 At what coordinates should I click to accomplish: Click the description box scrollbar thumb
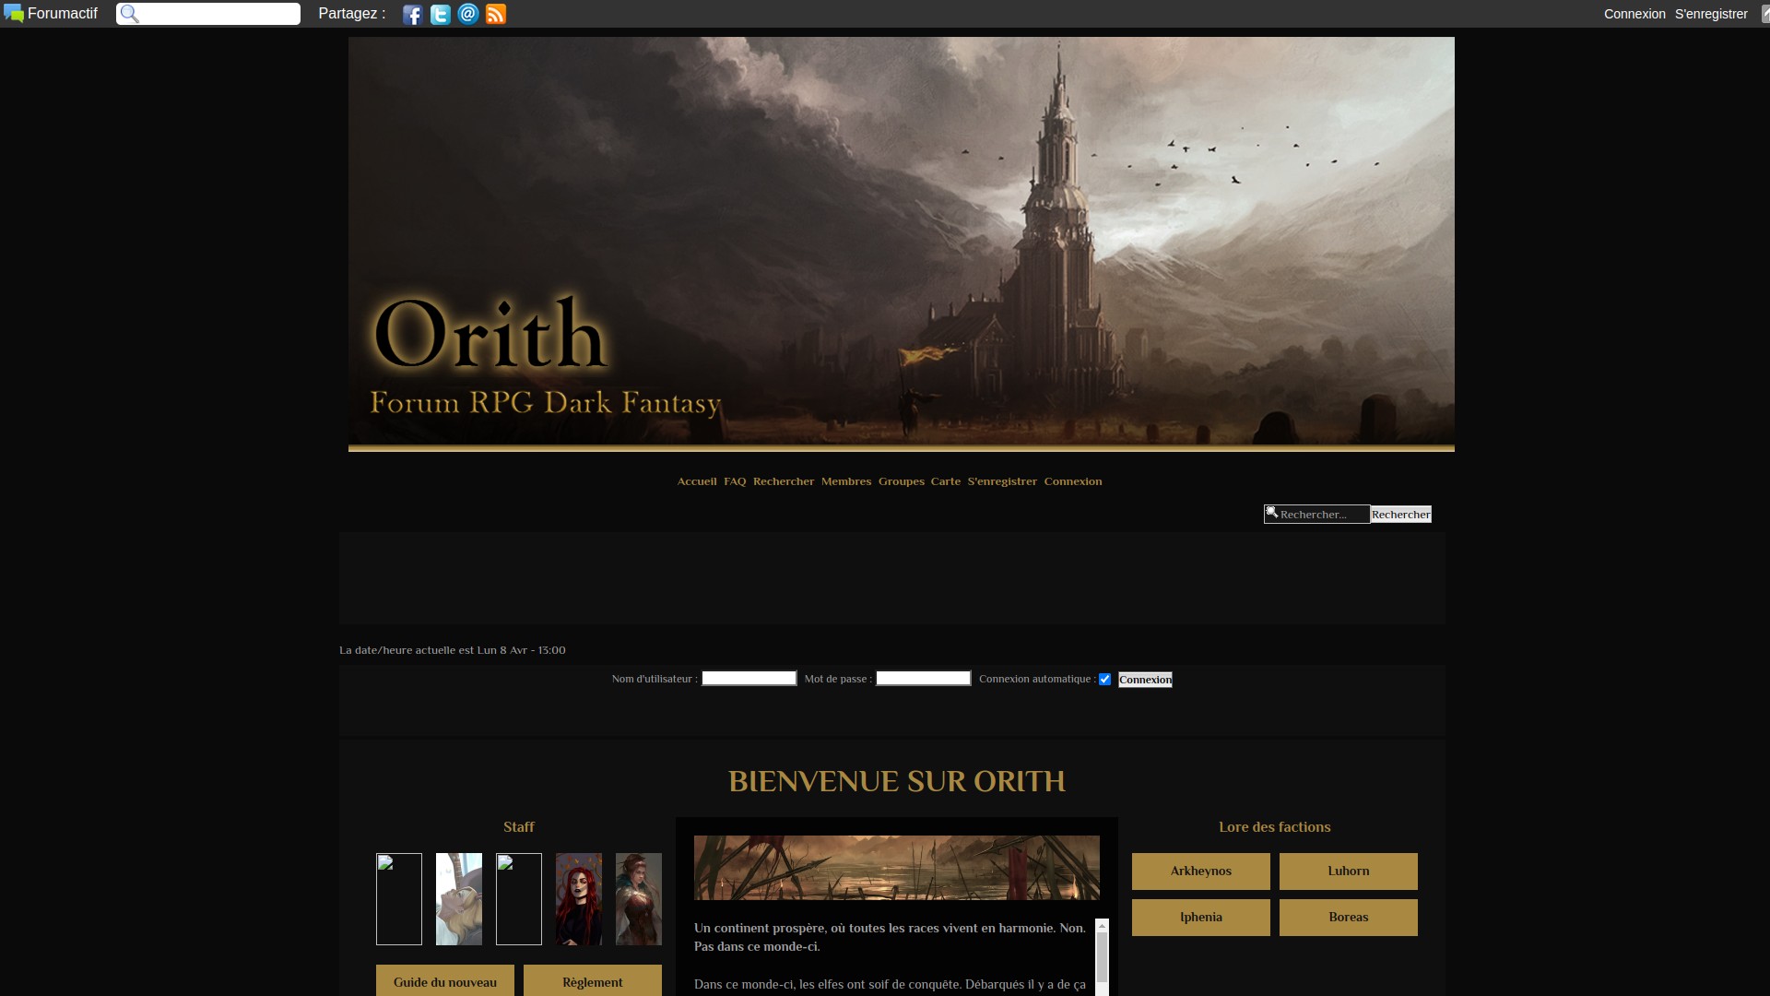(x=1102, y=957)
